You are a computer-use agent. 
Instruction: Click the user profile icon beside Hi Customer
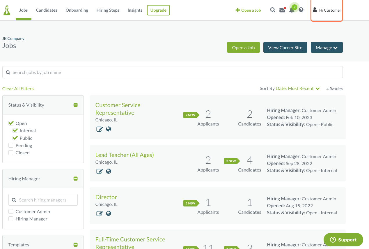[315, 10]
